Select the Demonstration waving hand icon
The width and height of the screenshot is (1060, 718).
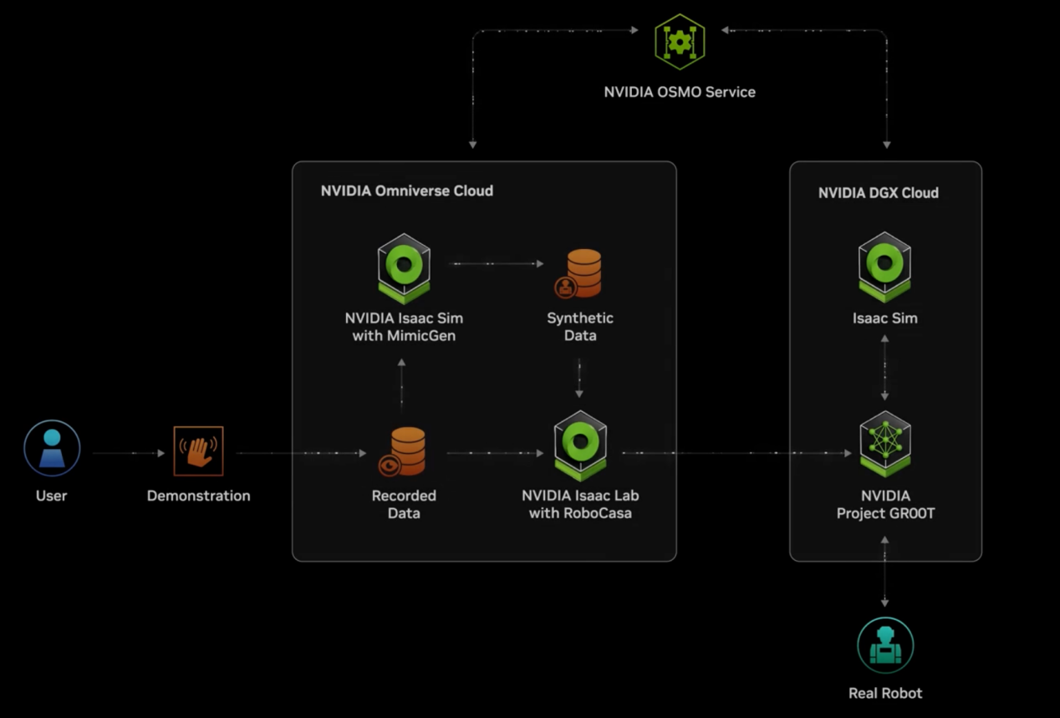coord(198,451)
